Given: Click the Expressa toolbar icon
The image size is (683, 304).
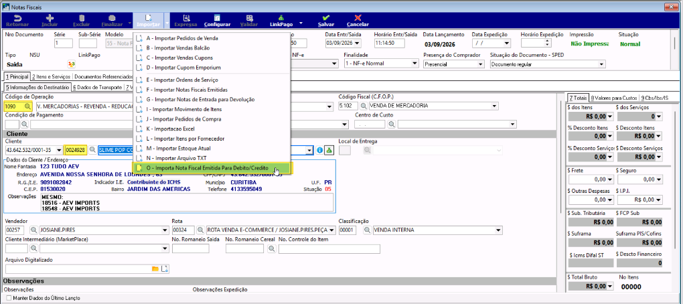Looking at the screenshot, I should [186, 18].
